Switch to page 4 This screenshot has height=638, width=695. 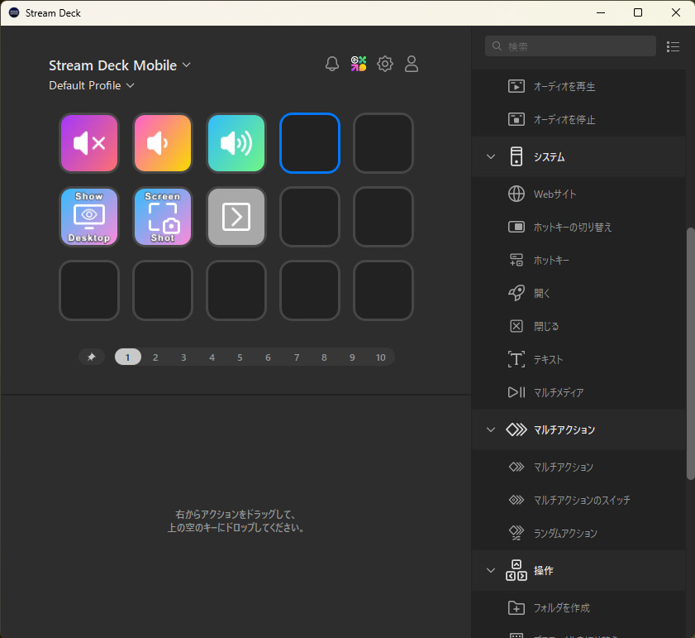click(212, 357)
